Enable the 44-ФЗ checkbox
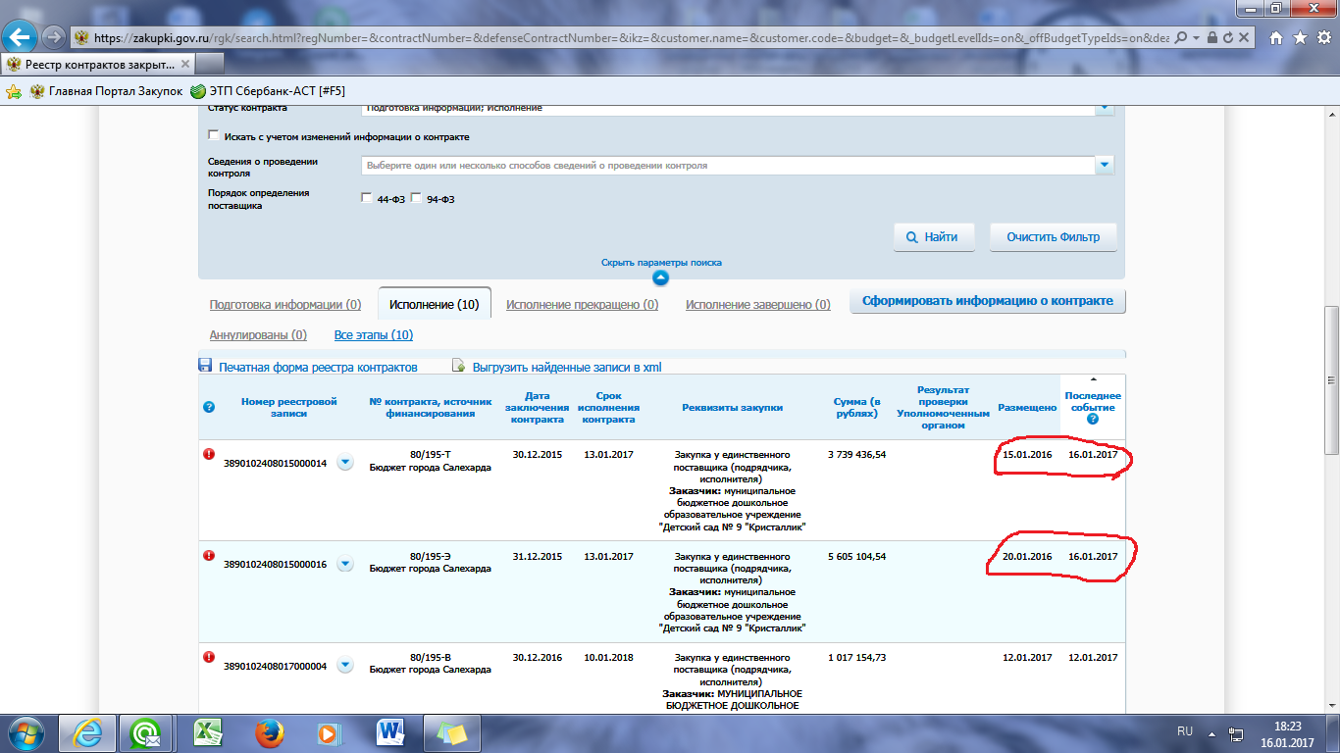The width and height of the screenshot is (1340, 753). pyautogui.click(x=367, y=198)
